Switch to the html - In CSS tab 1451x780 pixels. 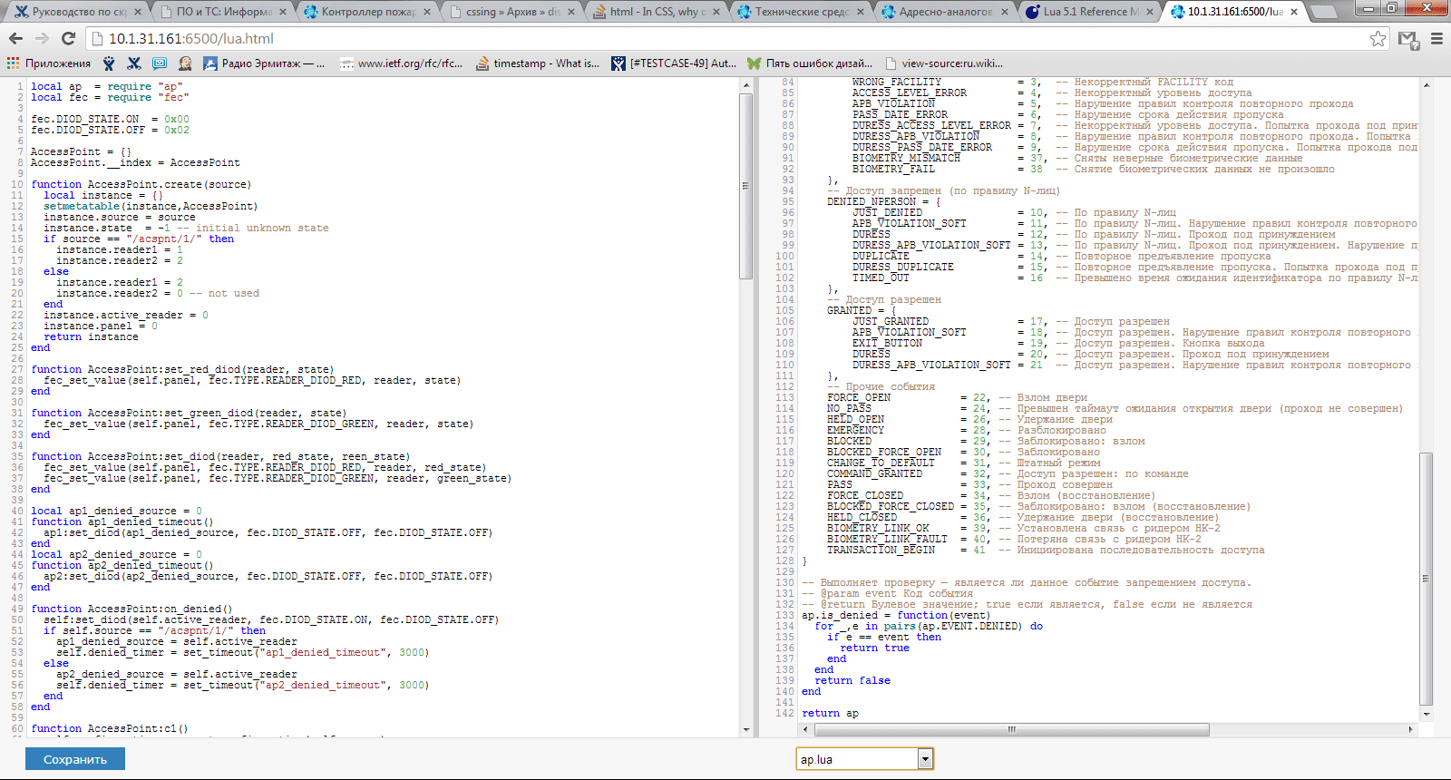click(x=657, y=12)
